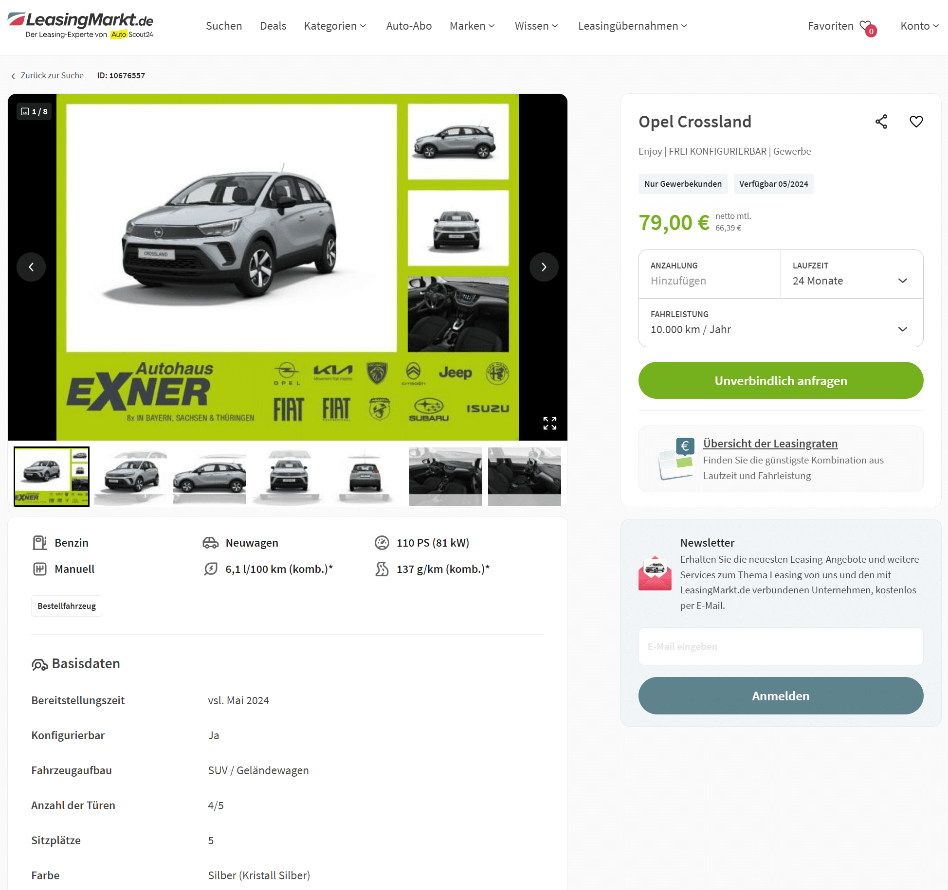Click the 110 PS speedometer icon
This screenshot has width=948, height=890.
pyautogui.click(x=382, y=543)
